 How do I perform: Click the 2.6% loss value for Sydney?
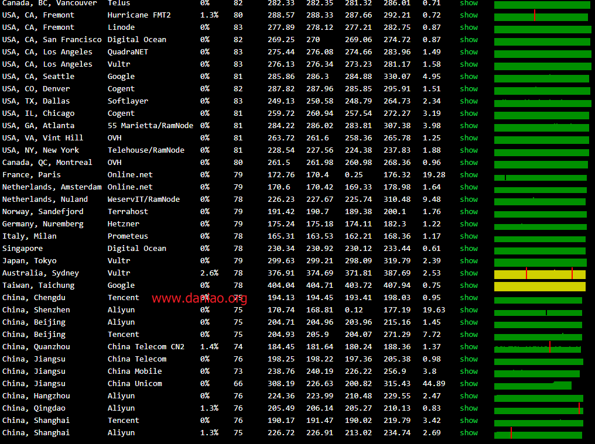tap(209, 273)
